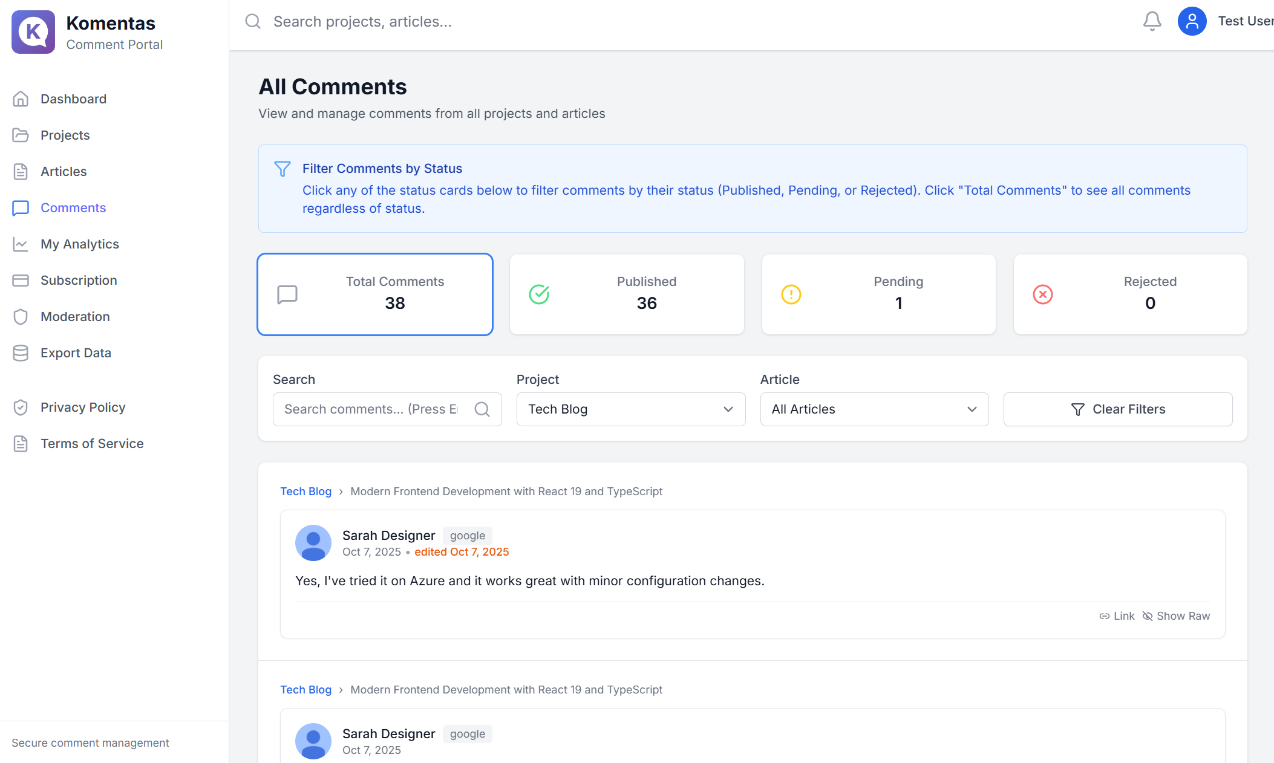Navigate to Subscription page
This screenshot has height=763, width=1274.
coord(79,281)
